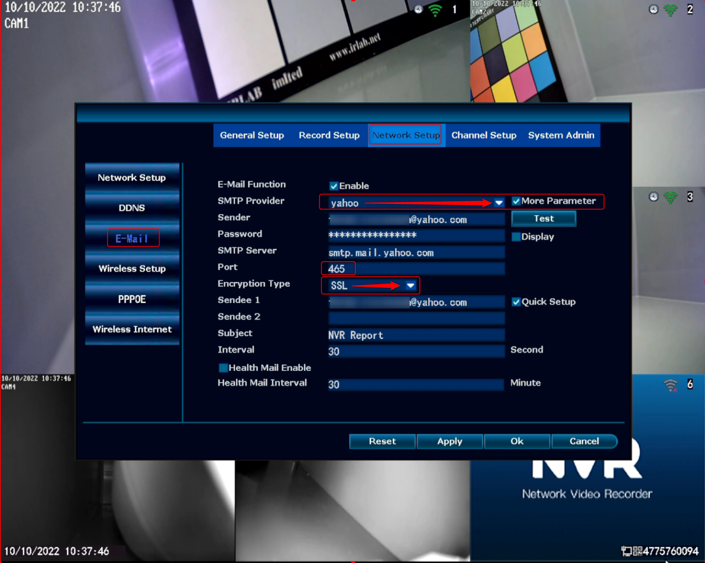Click the Cancel button
This screenshot has width=705, height=563.
pyautogui.click(x=585, y=442)
